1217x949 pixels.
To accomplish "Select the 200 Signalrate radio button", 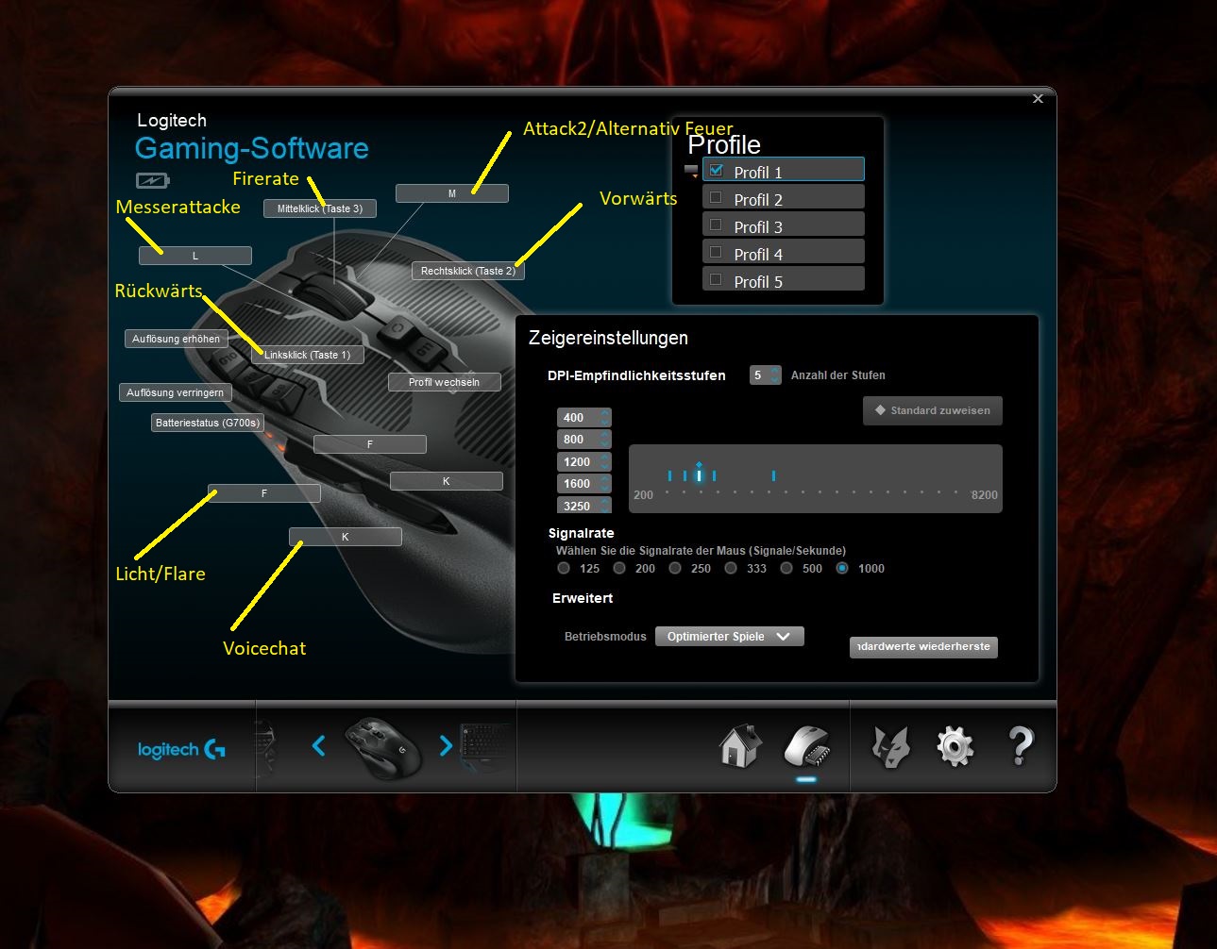I will pos(619,568).
